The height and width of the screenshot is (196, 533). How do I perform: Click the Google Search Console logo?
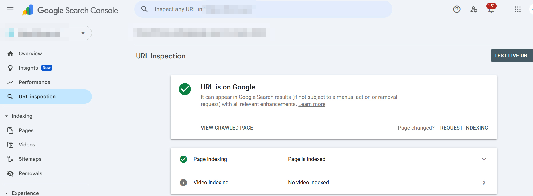tap(70, 10)
